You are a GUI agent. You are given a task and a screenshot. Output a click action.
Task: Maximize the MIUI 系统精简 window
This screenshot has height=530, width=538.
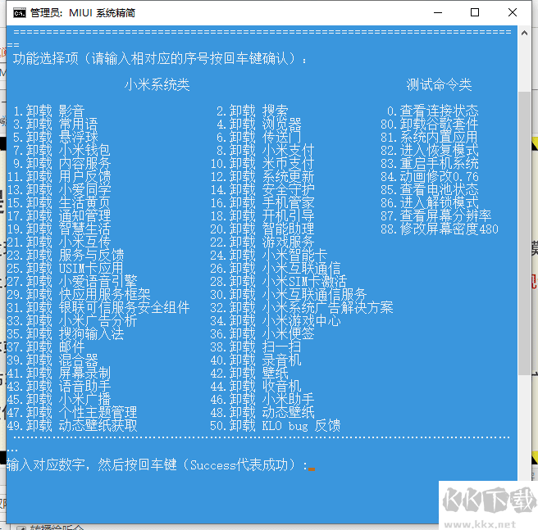(x=475, y=12)
